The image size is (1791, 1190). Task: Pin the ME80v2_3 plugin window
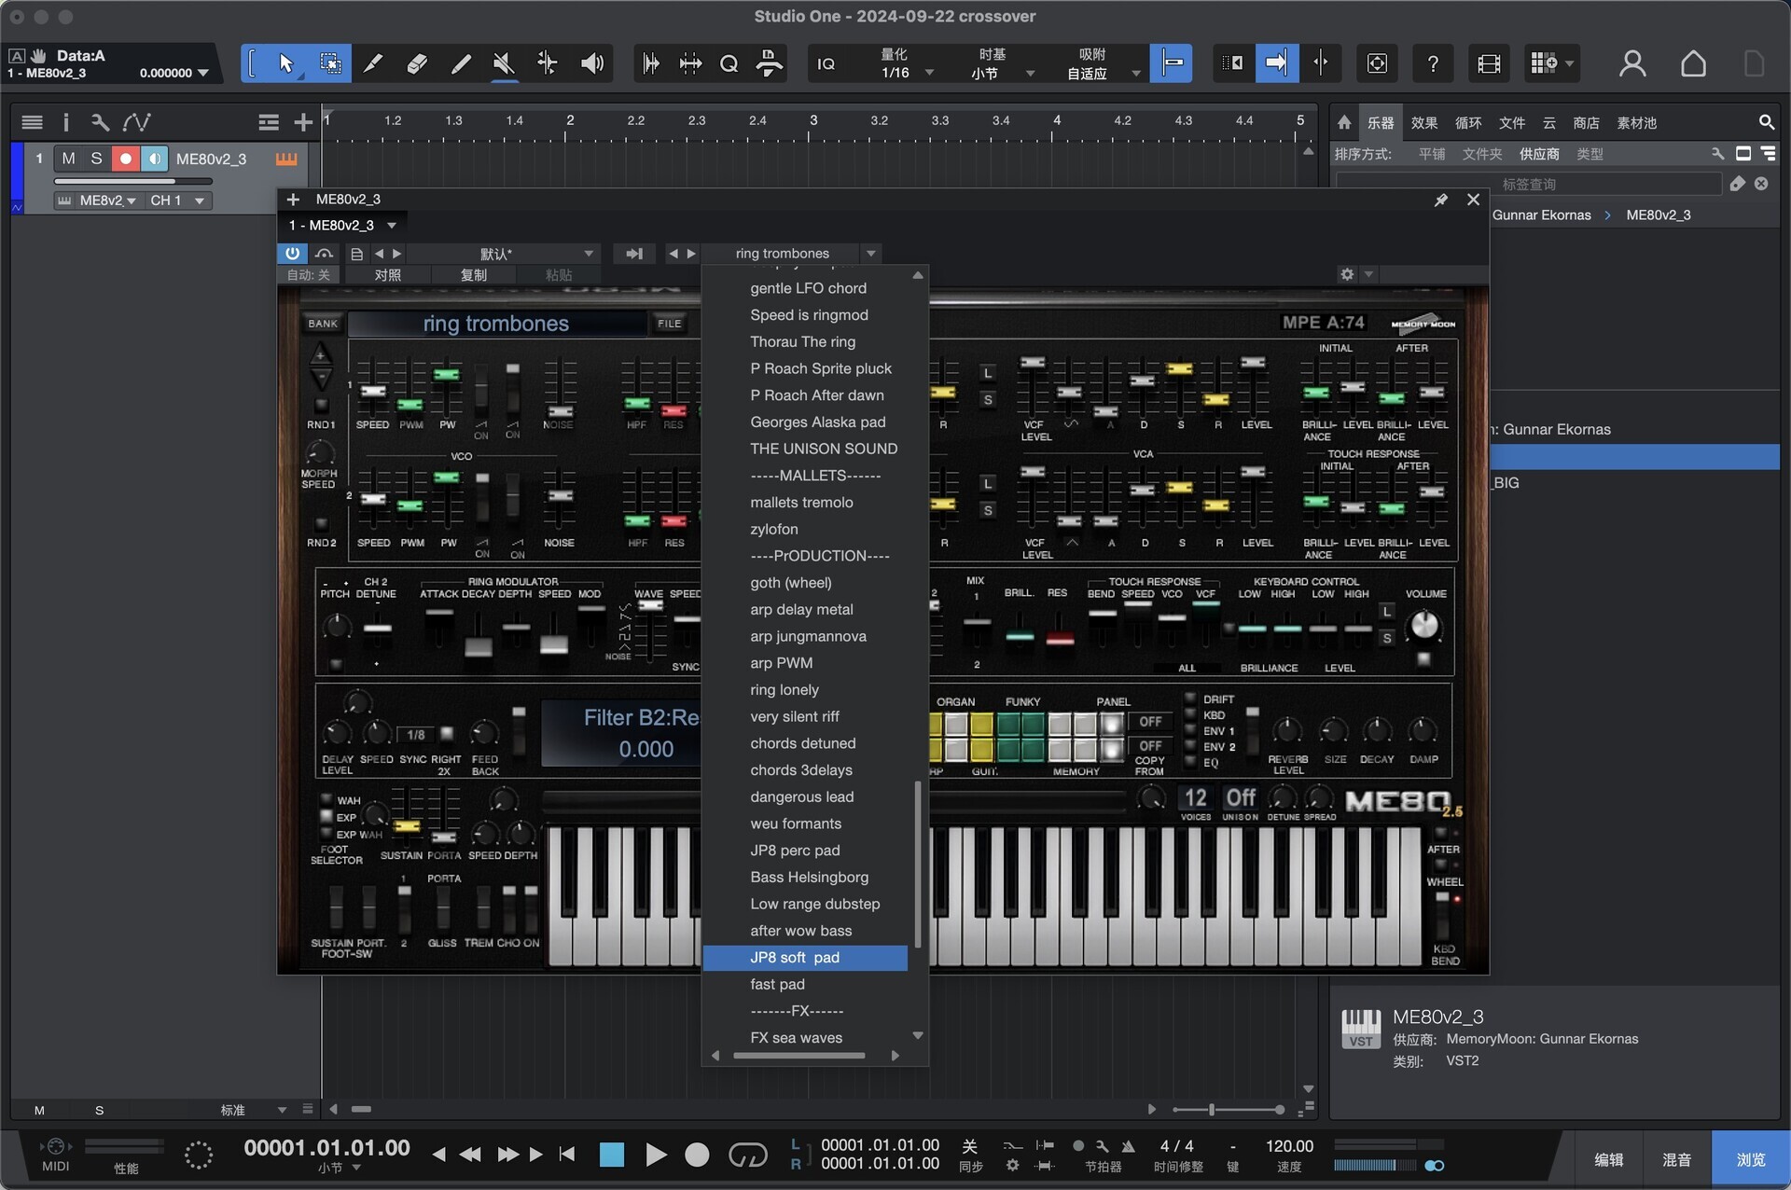pyautogui.click(x=1441, y=200)
